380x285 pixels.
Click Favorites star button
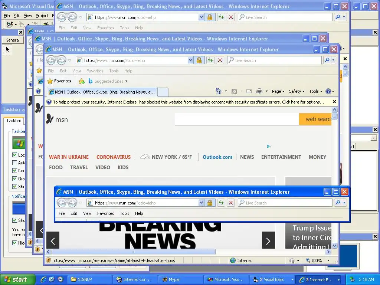point(59,81)
